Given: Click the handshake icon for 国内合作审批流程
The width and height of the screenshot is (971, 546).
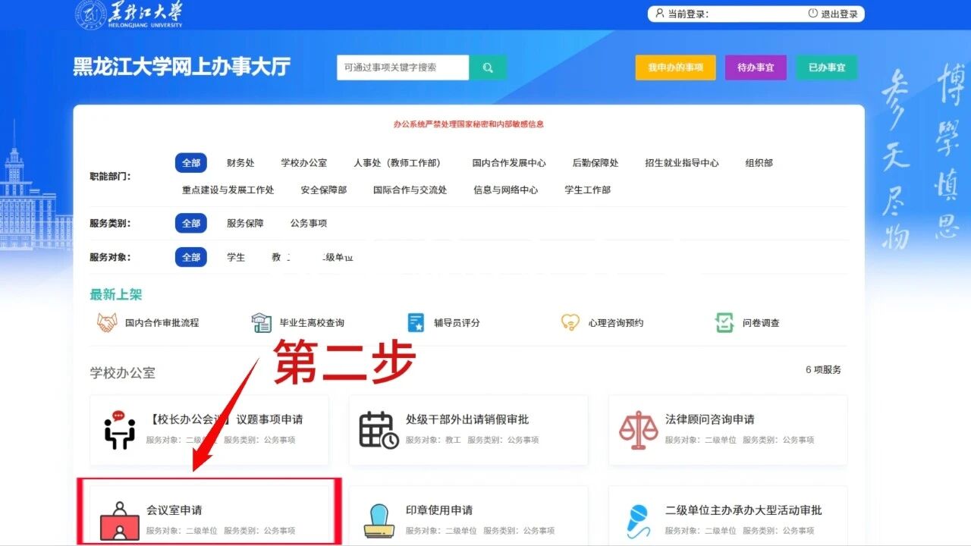Looking at the screenshot, I should coord(107,322).
